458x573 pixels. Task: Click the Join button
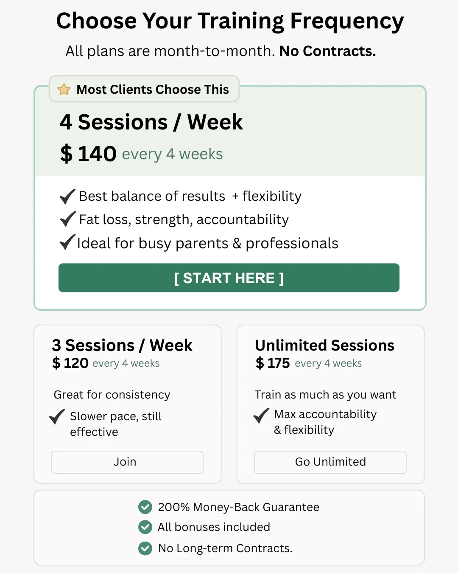pyautogui.click(x=127, y=462)
